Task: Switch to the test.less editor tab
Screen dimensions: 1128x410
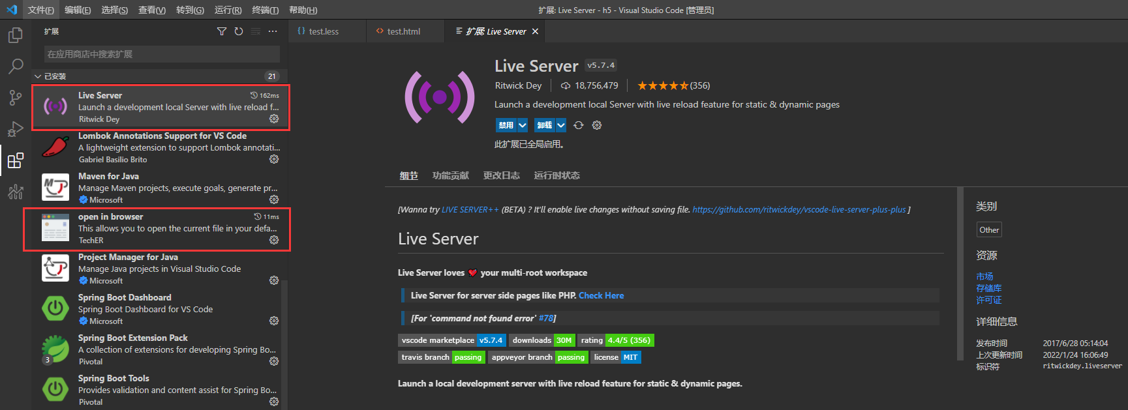Action: (327, 31)
